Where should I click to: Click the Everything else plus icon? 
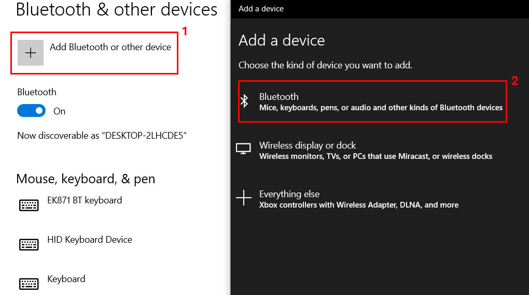click(x=244, y=197)
